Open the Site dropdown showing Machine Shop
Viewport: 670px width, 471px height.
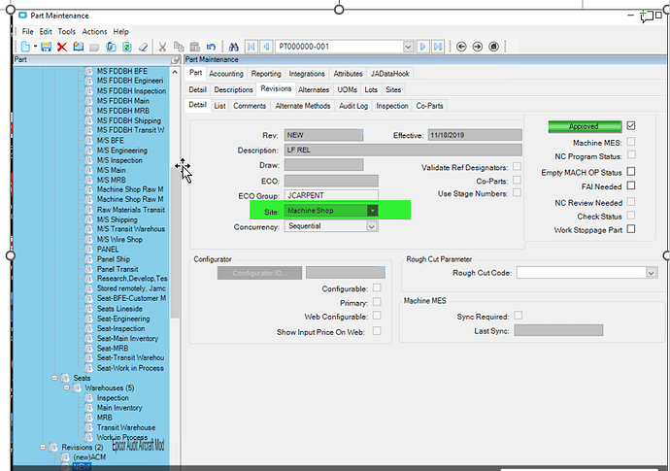coord(372,211)
